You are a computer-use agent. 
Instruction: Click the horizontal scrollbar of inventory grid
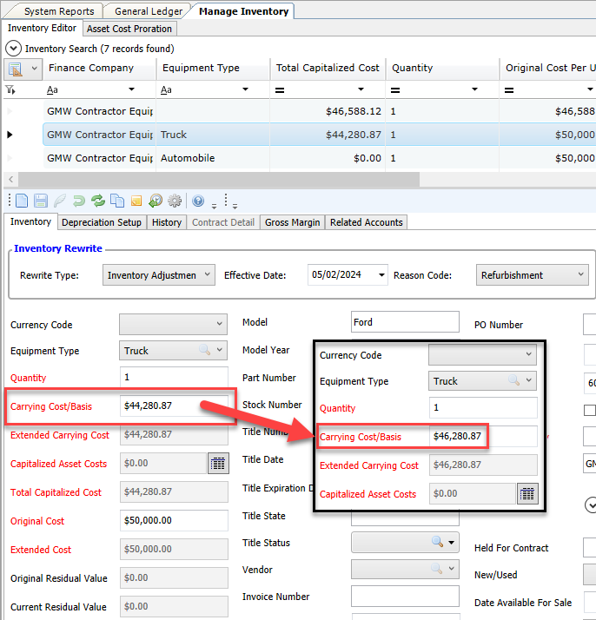(x=219, y=179)
